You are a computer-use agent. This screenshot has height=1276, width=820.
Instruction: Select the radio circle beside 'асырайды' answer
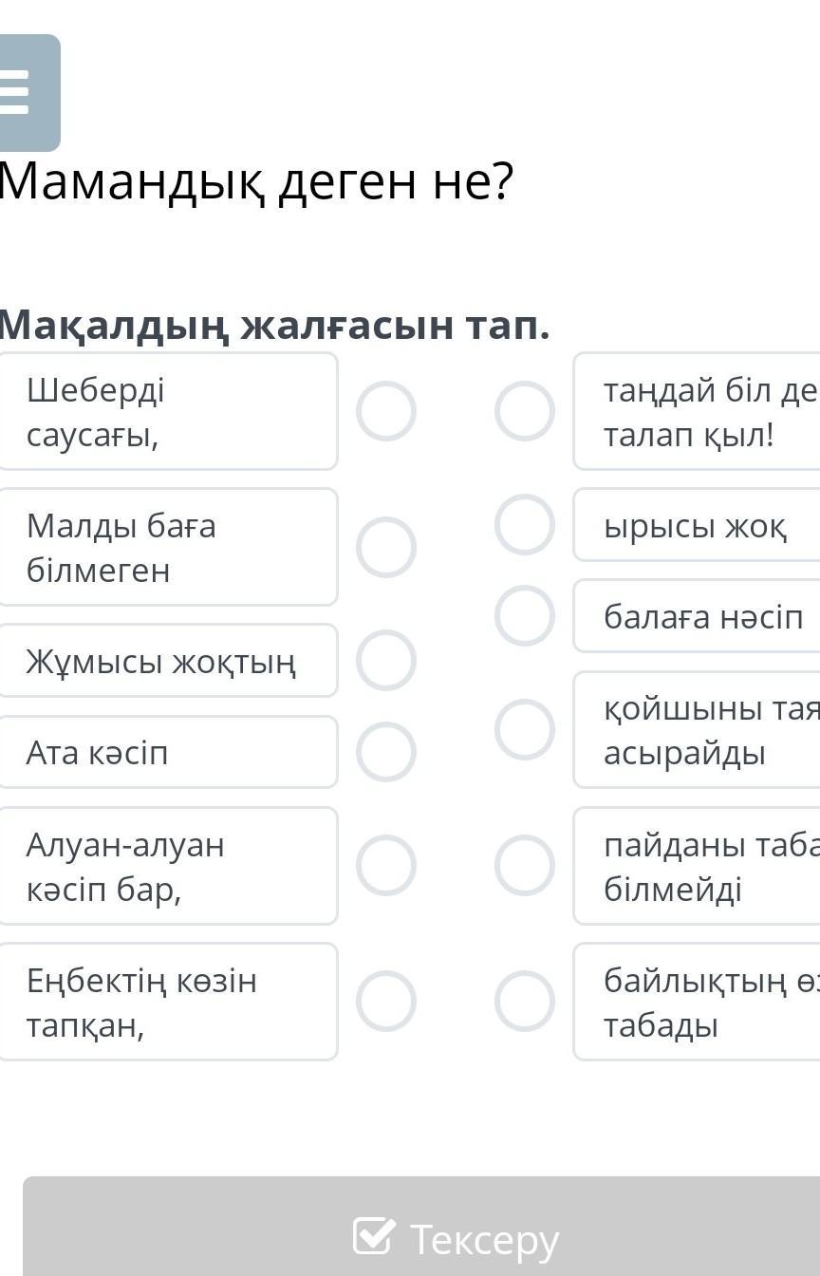[525, 729]
